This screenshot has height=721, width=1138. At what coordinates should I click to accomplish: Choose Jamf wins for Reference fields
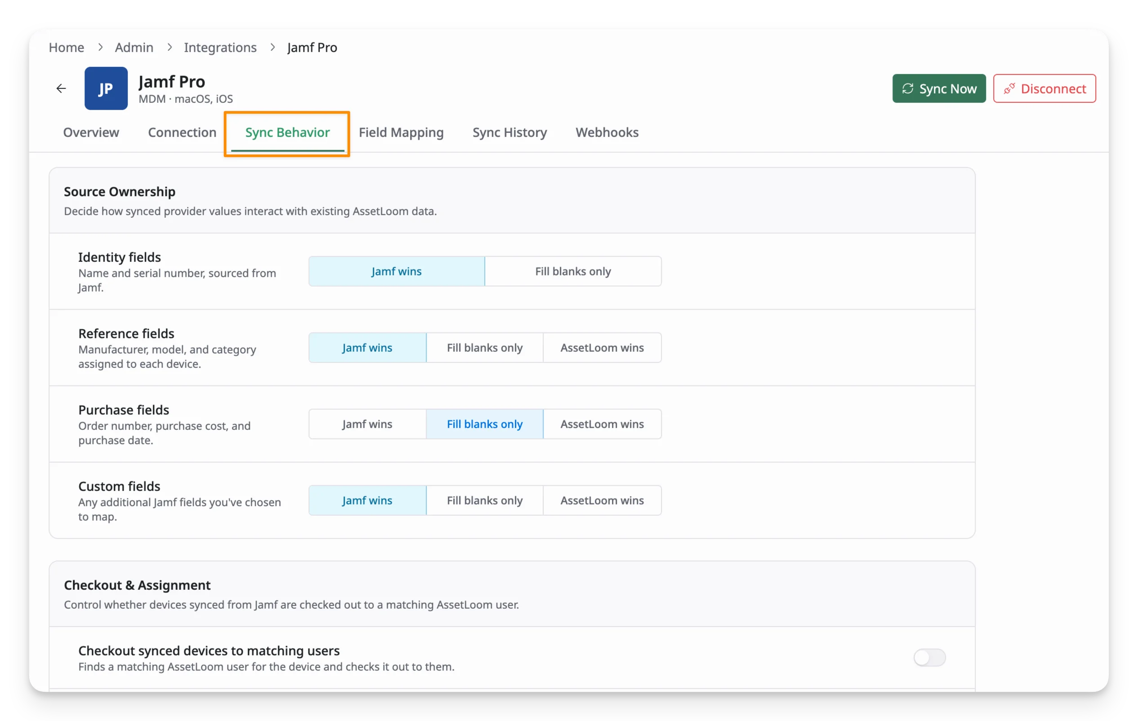coord(367,348)
